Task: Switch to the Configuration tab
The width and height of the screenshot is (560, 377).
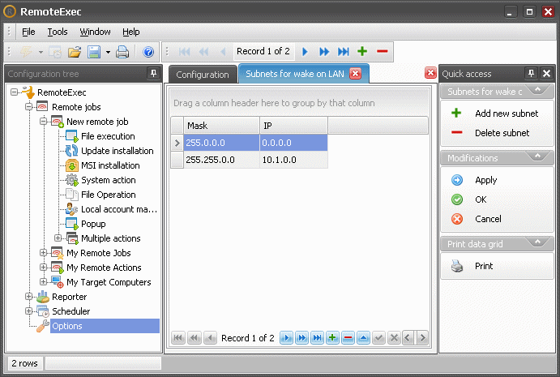Action: coord(203,75)
